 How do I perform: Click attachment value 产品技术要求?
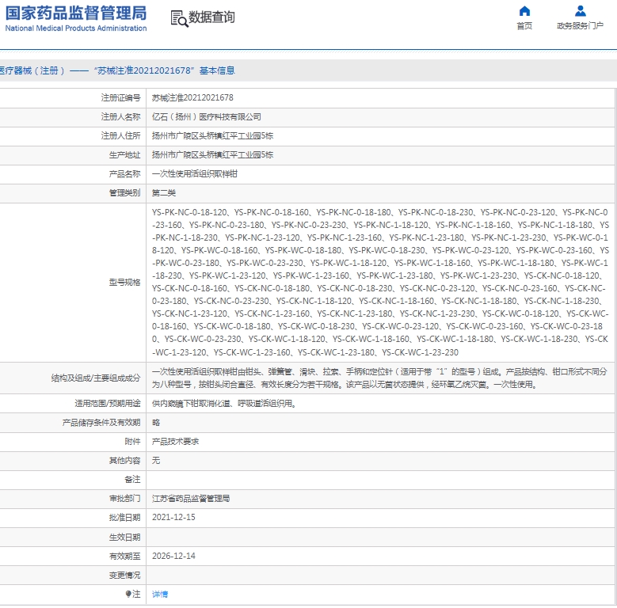(175, 441)
